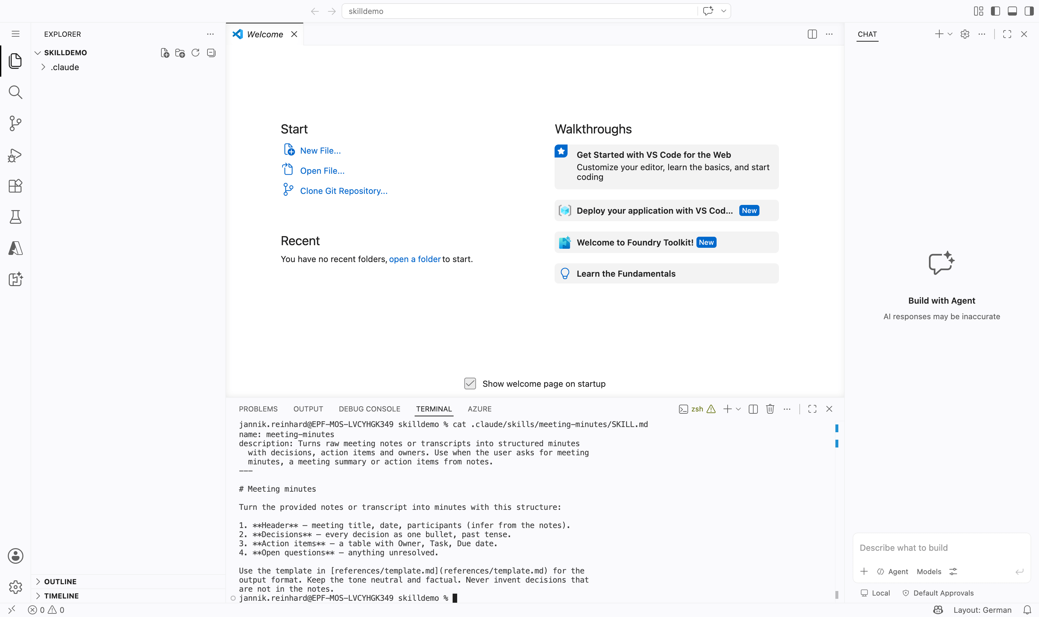Create a new file in SKILLDEMO
Image resolution: width=1039 pixels, height=617 pixels.
coord(165,53)
